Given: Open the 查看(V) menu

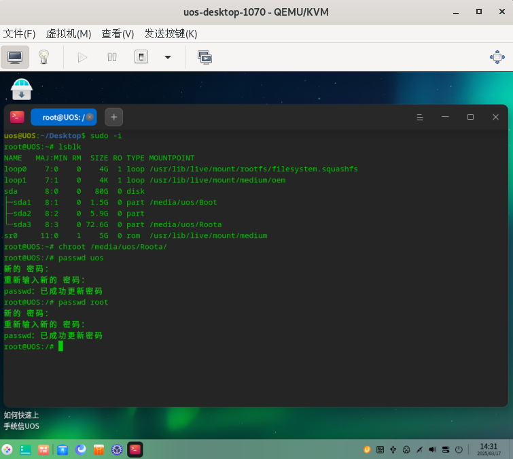Looking at the screenshot, I should click(118, 34).
